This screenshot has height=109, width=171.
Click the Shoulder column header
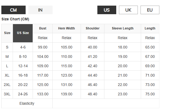coord(93,28)
